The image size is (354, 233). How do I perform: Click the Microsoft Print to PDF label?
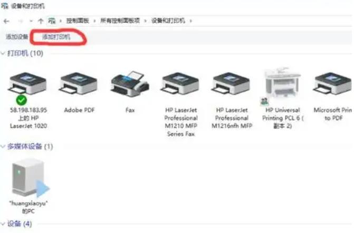[333, 114]
